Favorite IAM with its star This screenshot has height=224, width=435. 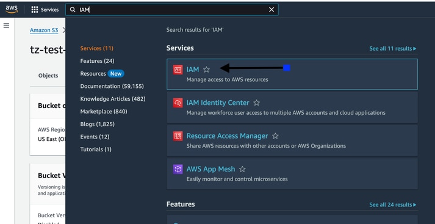pos(206,70)
